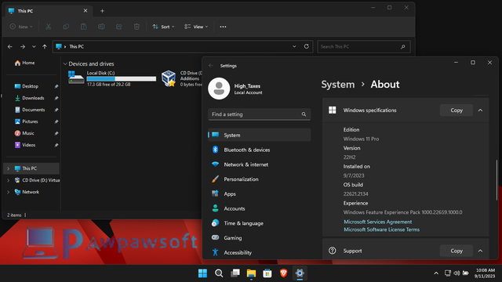The height and width of the screenshot is (282, 502).
Task: Click the volume icon in the system tray
Action: [457, 273]
